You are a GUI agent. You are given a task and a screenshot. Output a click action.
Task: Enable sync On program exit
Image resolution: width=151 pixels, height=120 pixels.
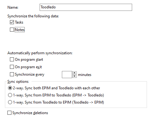12,67
